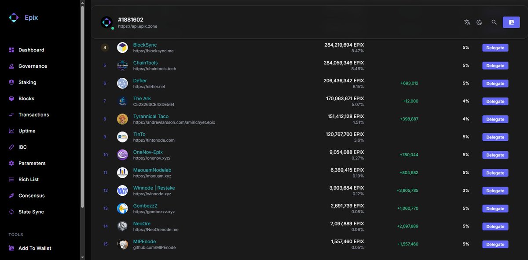
Task: Delegate to The Ark
Action: click(x=495, y=101)
